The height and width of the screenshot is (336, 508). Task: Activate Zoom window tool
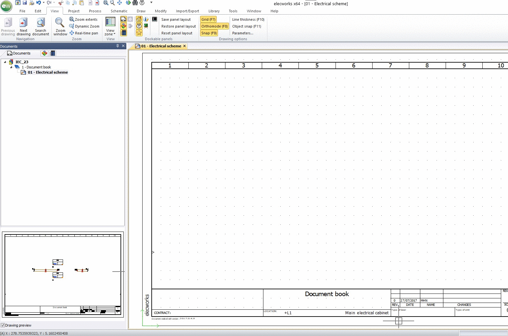(60, 27)
